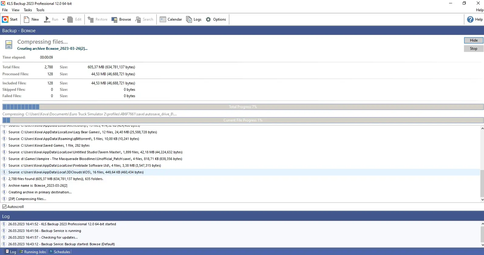This screenshot has width=484, height=255.
Task: Click info icon beside 'Archive name is' row
Action: 4,185
